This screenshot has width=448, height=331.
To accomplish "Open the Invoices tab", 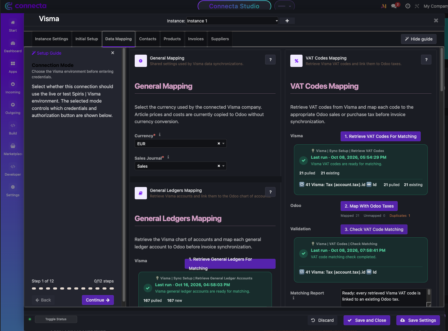I will point(196,39).
